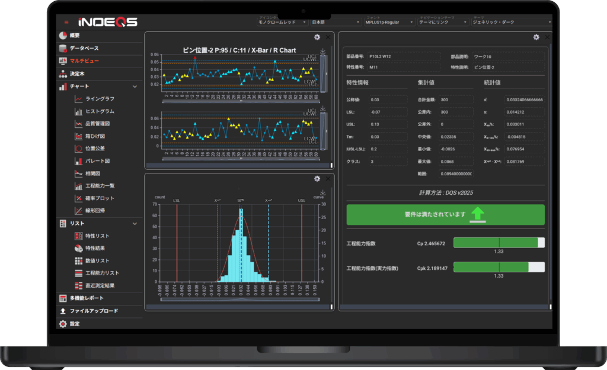Open the 概要 overview pie icon
The image size is (607, 370).
coord(63,36)
